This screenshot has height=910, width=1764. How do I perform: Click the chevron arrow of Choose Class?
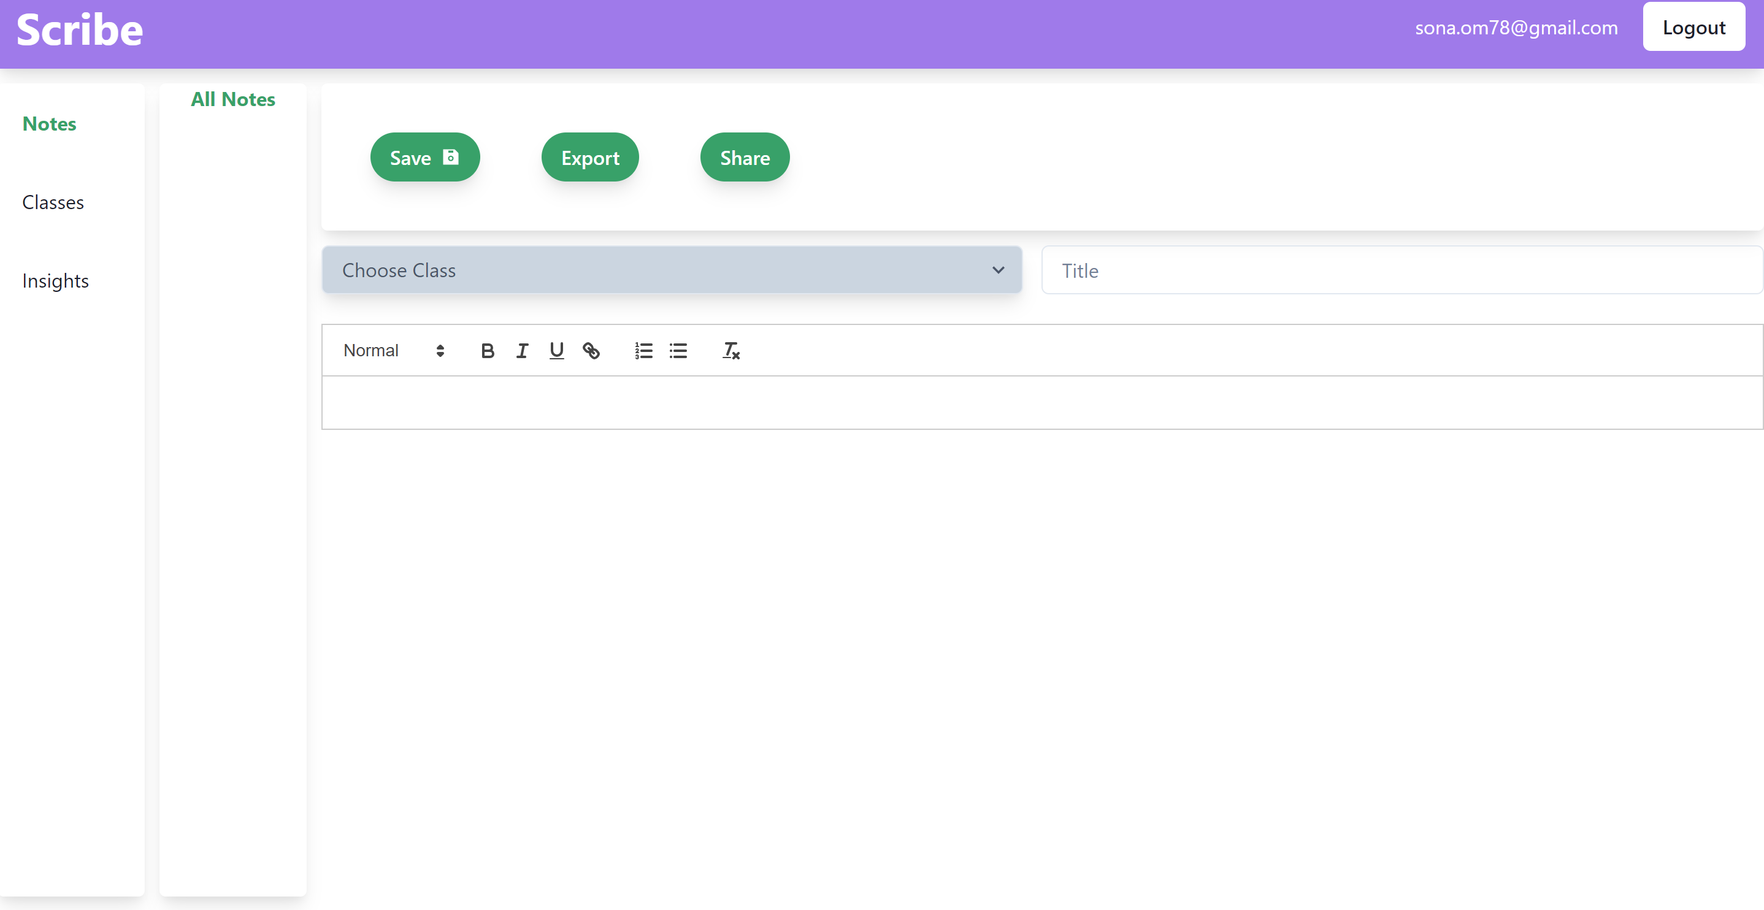pyautogui.click(x=998, y=270)
